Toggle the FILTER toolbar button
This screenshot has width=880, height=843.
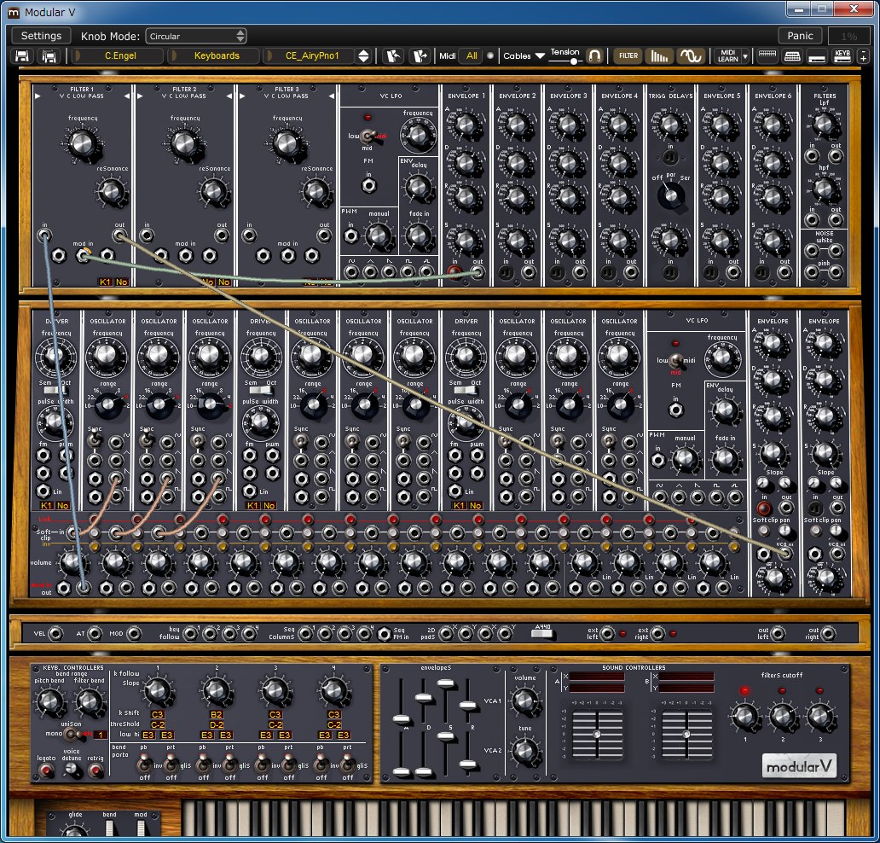(x=628, y=55)
